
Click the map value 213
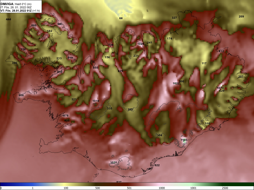pyautogui.click(x=59, y=58)
